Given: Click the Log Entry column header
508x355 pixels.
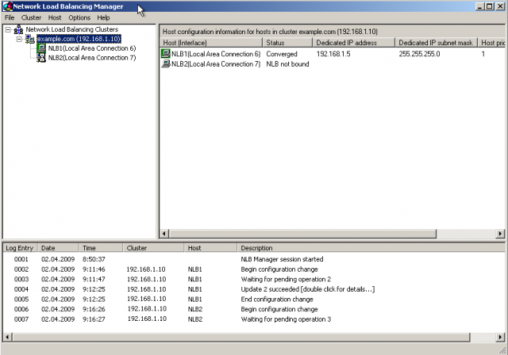Looking at the screenshot, I should pyautogui.click(x=20, y=248).
